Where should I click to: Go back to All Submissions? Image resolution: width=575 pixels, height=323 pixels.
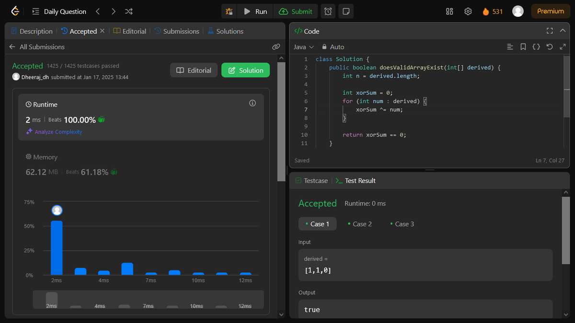pos(37,47)
